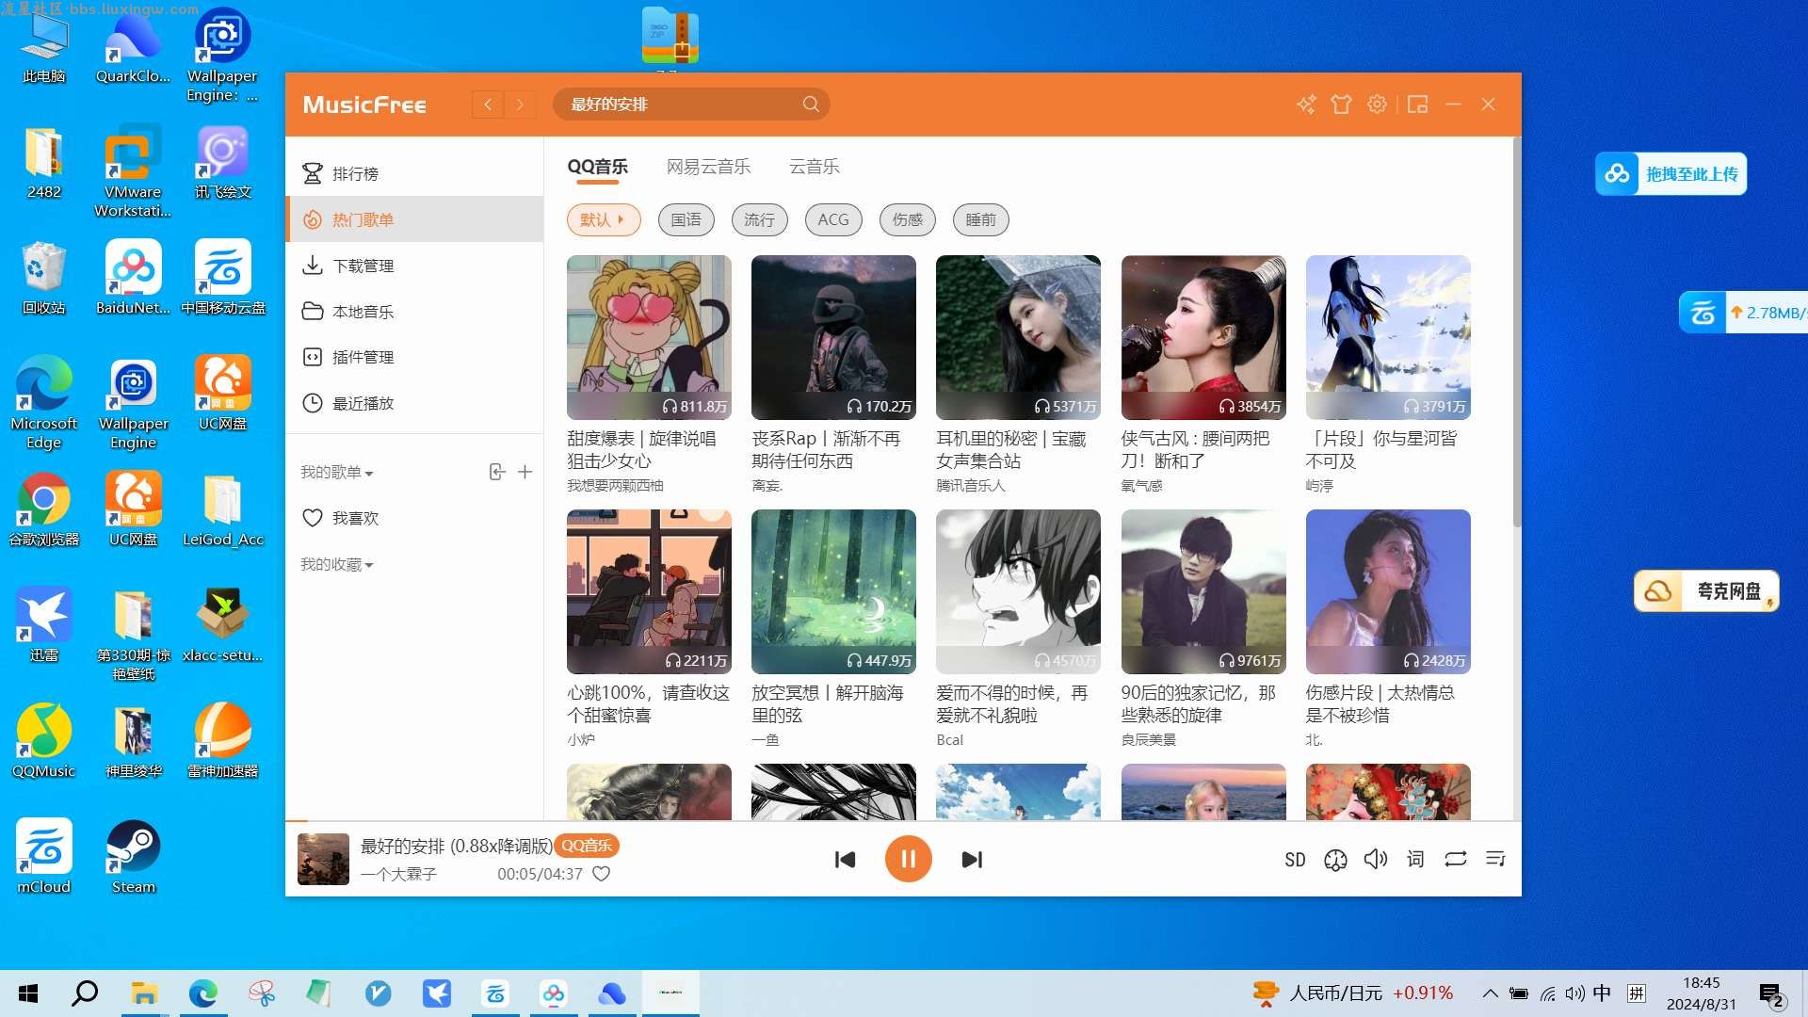
Task: Open taskbar search magnifier
Action: pos(85,993)
